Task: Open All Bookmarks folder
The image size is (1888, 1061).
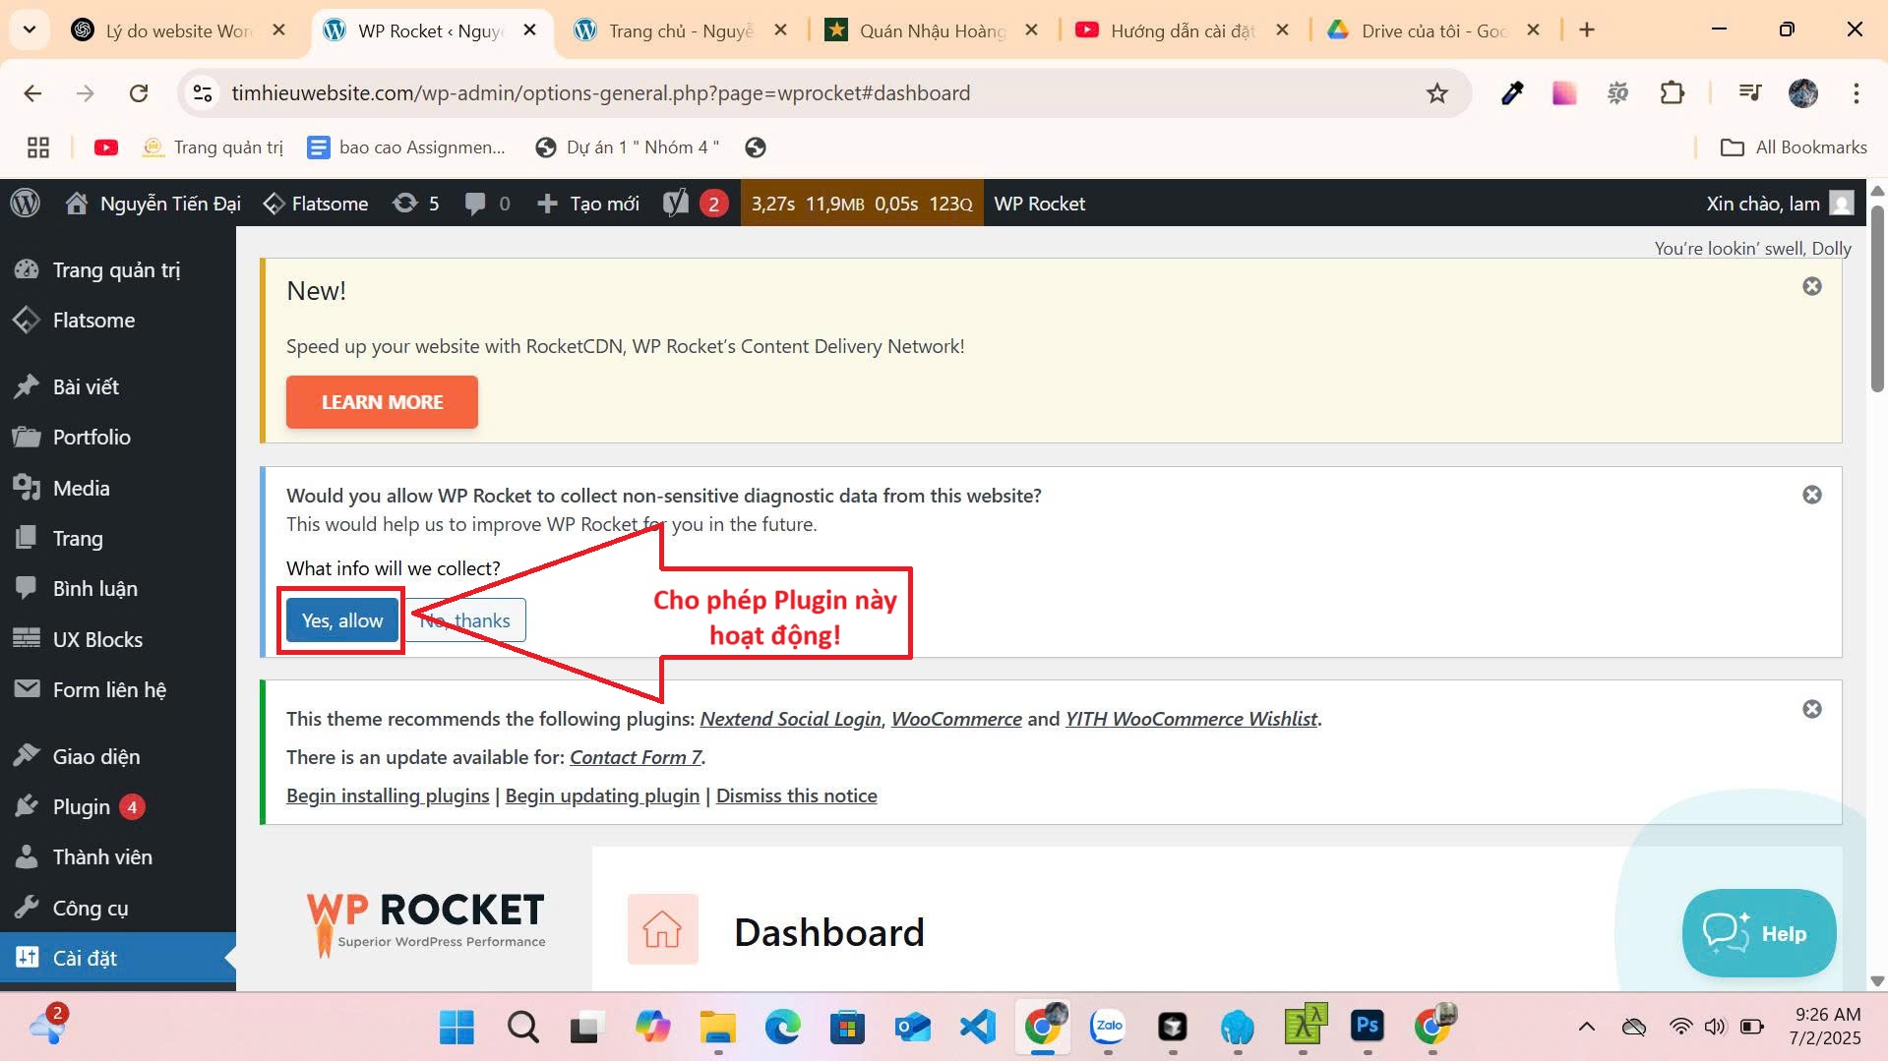Action: point(1793,147)
